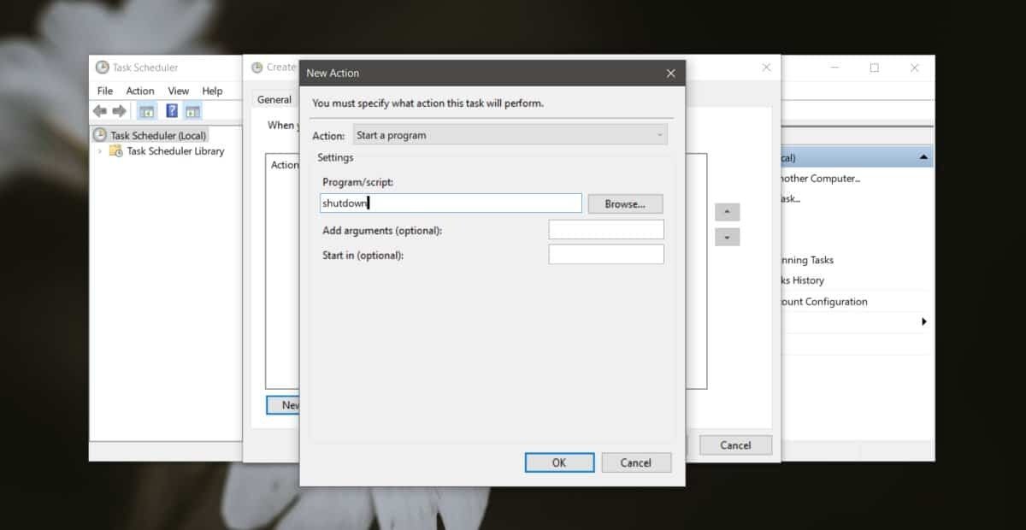
Task: Open the View menu
Action: 178,90
